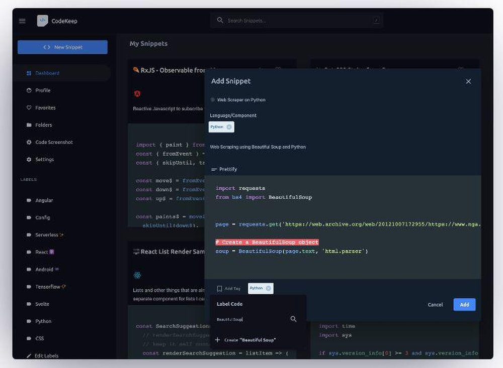Click the Angular logo icon on RxJS card

tap(137, 93)
